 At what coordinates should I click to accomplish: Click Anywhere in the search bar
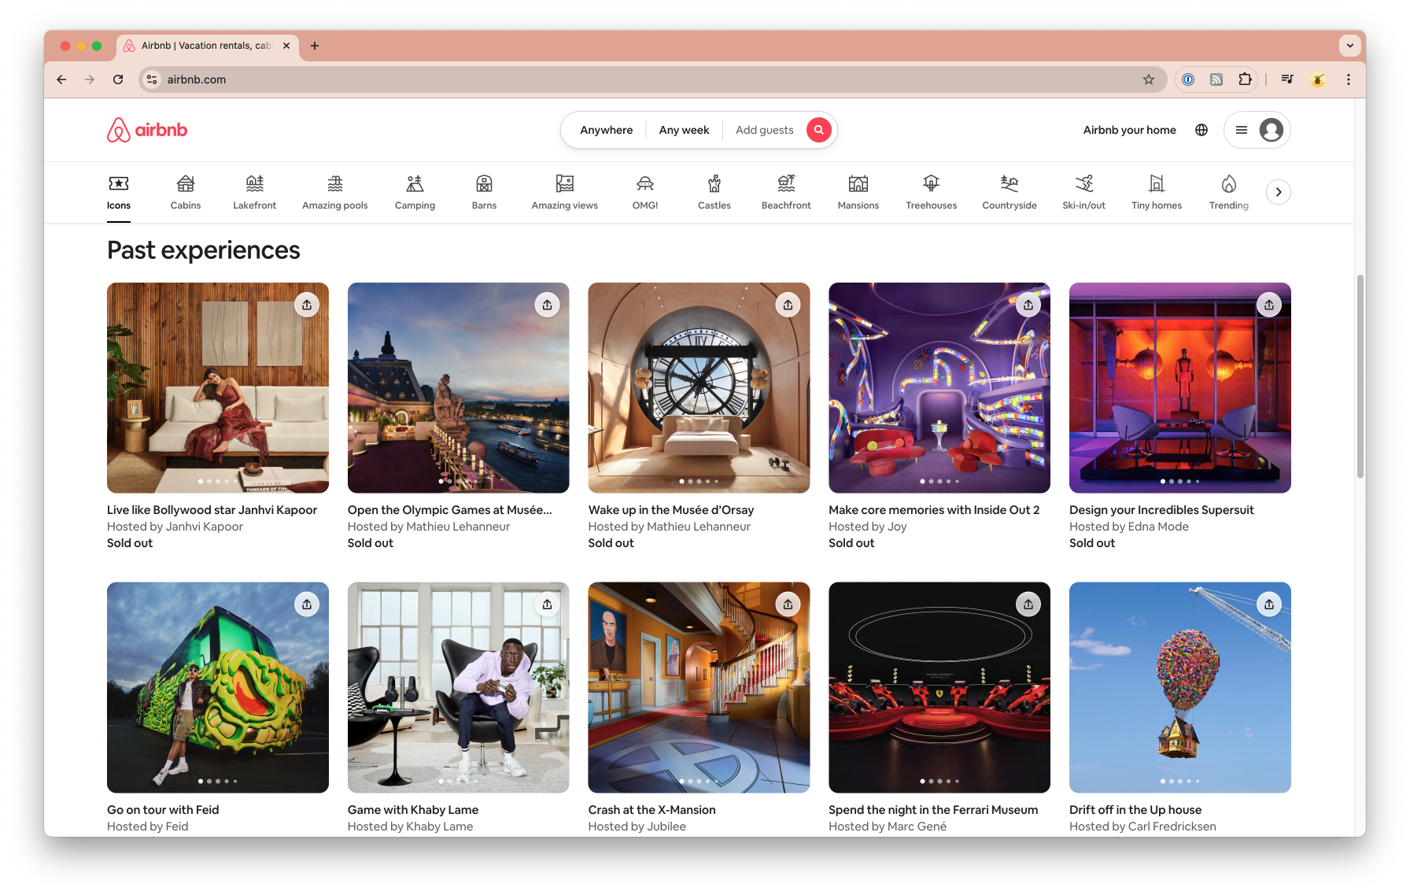coord(606,130)
